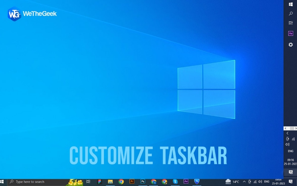Open Settings gear in the right vertical taskbar

291,45
